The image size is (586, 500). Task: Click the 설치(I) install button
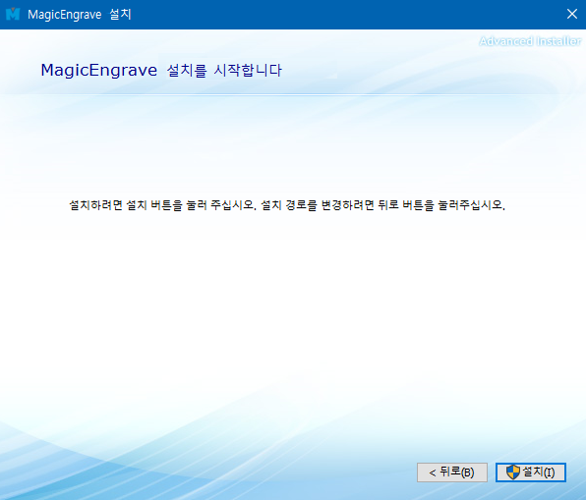(531, 472)
